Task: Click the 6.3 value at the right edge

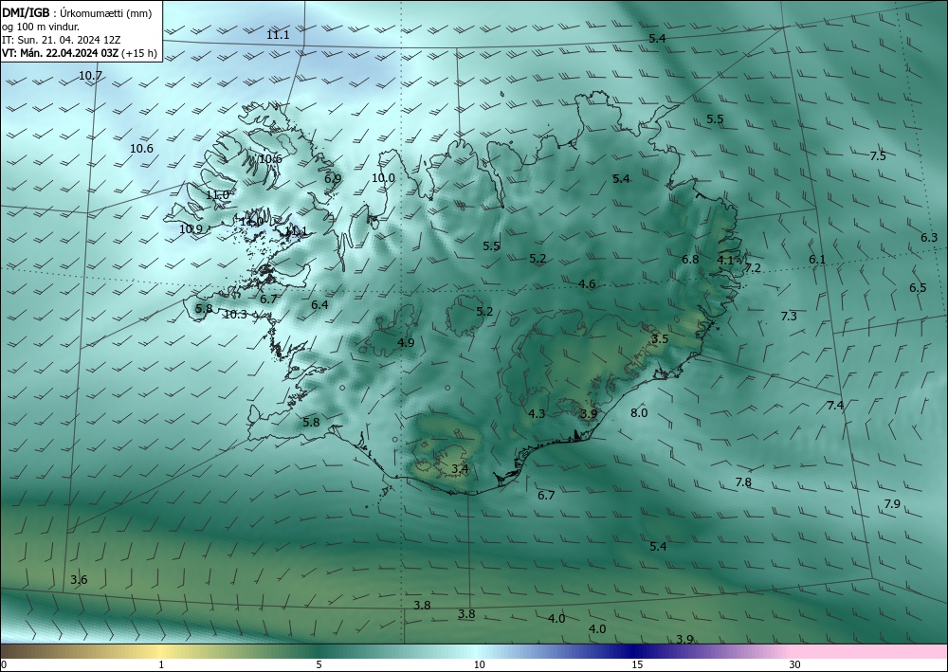Action: point(929,238)
